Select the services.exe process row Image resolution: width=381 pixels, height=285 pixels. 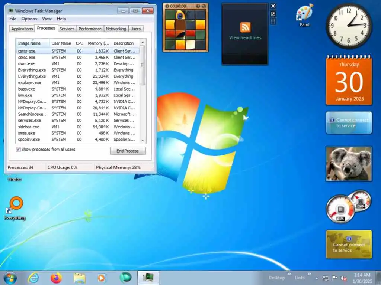coord(78,121)
